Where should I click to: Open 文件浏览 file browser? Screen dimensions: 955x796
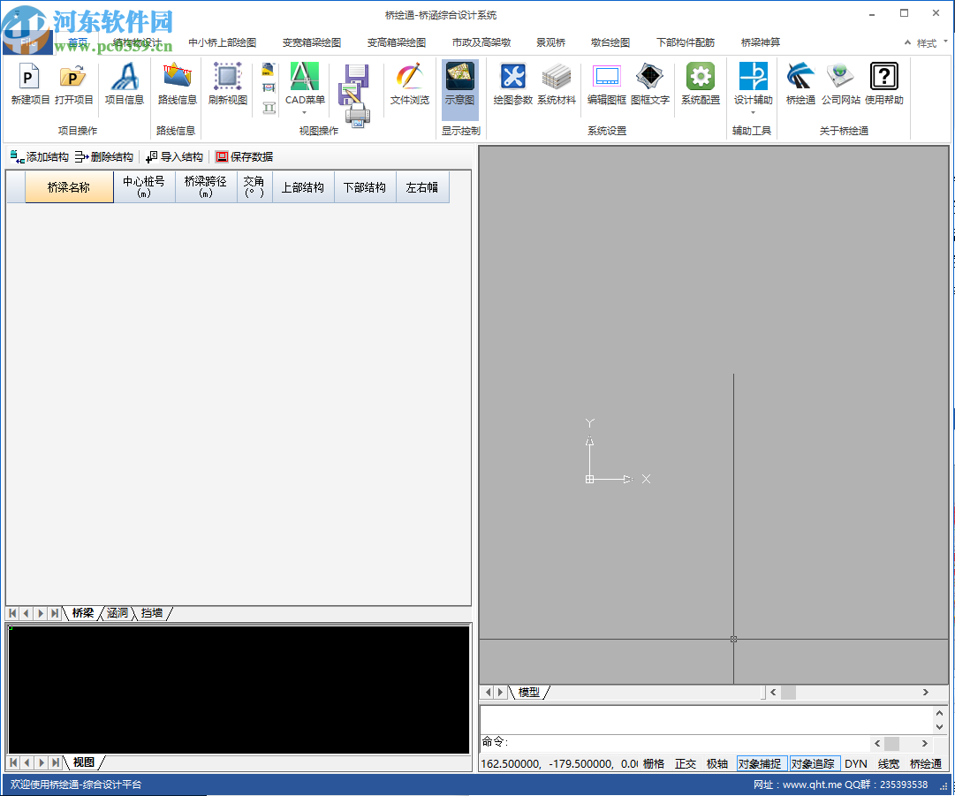pyautogui.click(x=410, y=84)
